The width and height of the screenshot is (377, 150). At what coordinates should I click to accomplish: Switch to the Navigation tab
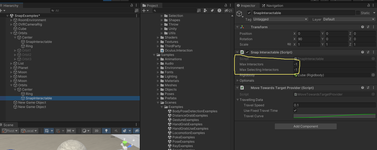(273, 5)
